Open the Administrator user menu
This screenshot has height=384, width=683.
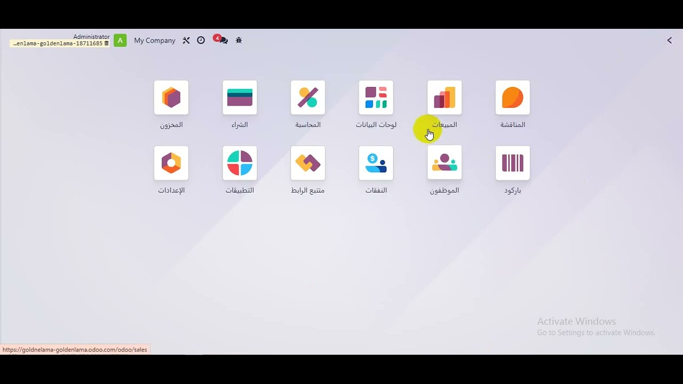pos(91,37)
